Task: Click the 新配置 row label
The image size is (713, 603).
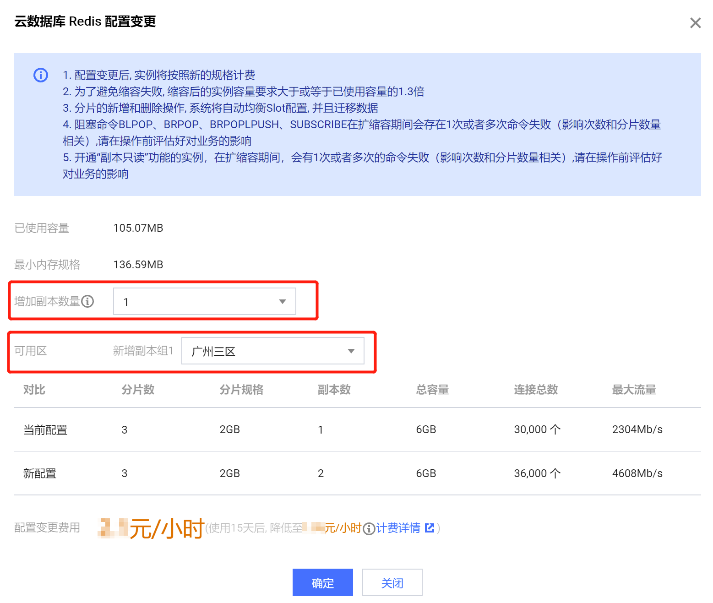Action: tap(40, 473)
